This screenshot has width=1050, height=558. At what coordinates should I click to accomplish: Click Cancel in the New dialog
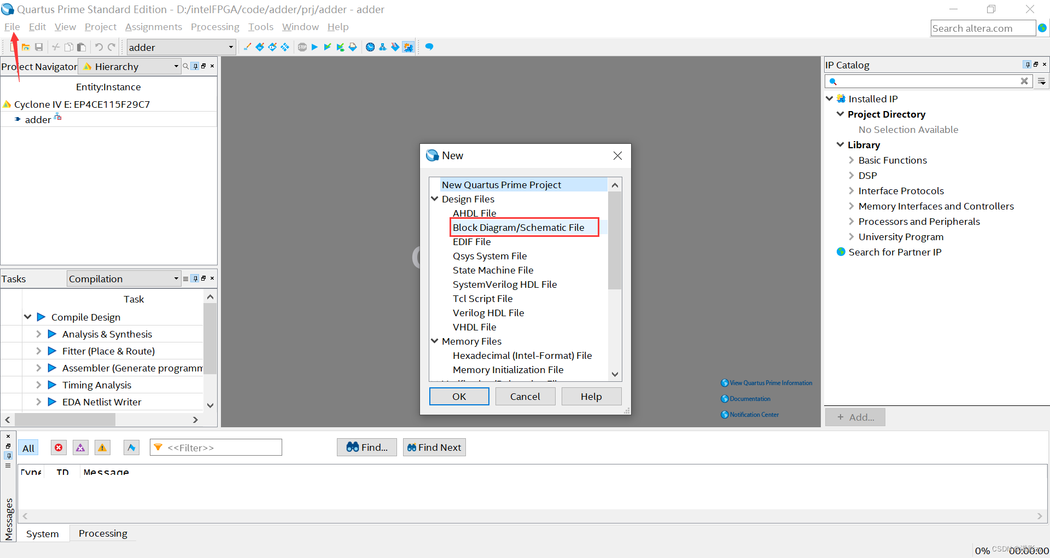coord(525,397)
